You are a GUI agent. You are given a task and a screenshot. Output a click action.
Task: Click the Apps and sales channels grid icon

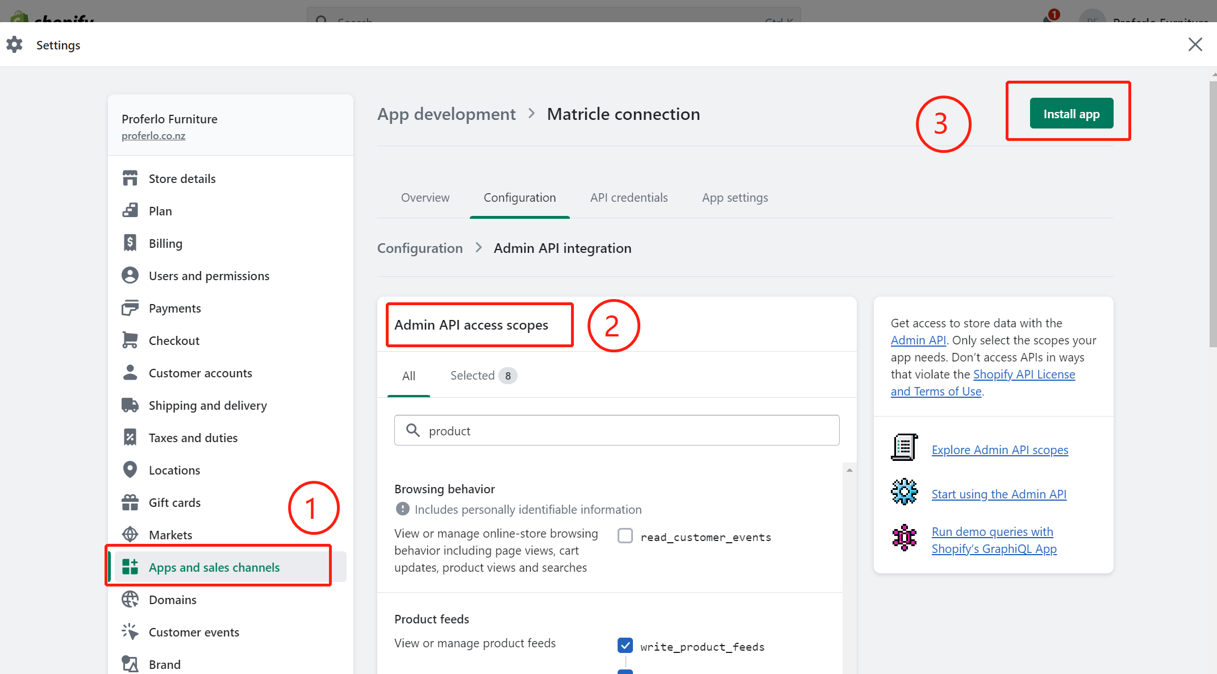(x=130, y=567)
